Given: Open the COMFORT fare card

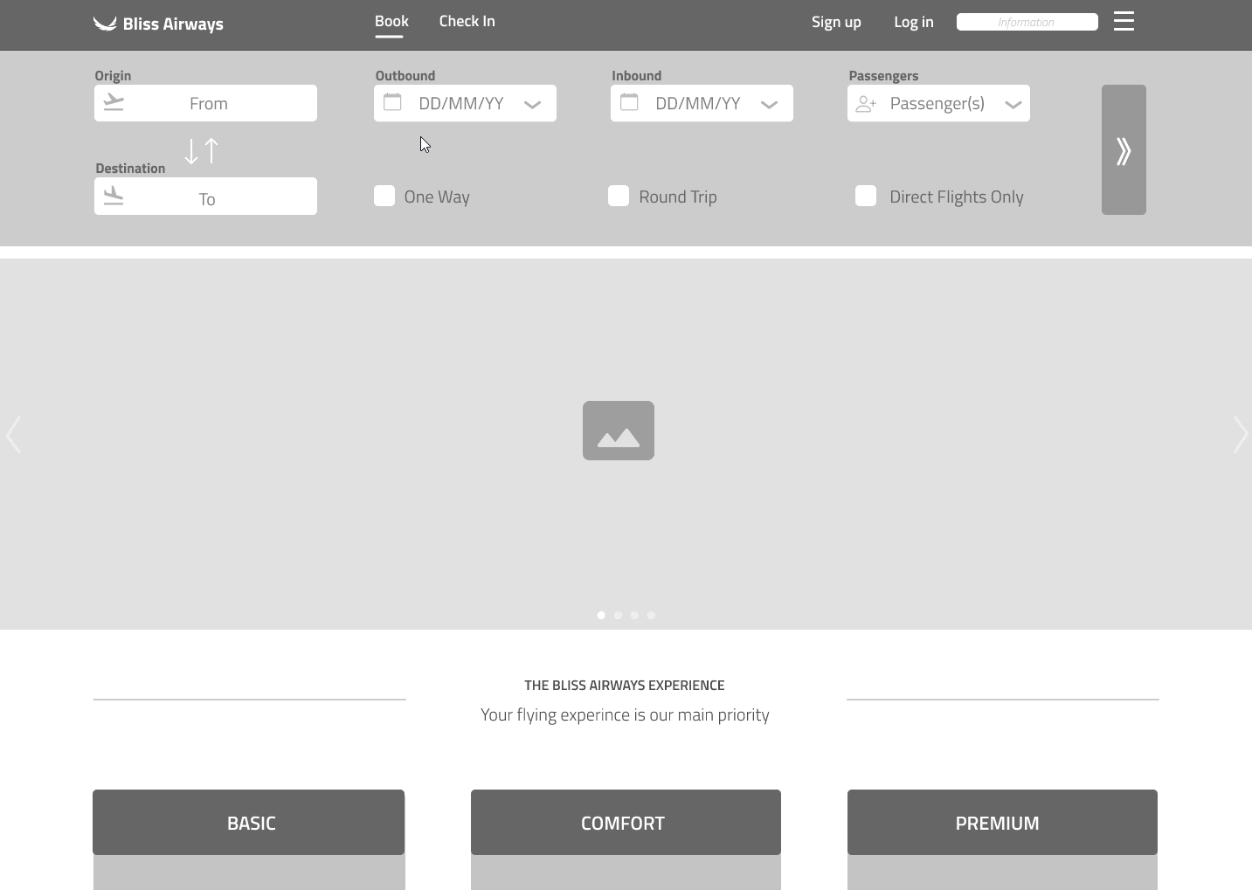Looking at the screenshot, I should pyautogui.click(x=626, y=822).
